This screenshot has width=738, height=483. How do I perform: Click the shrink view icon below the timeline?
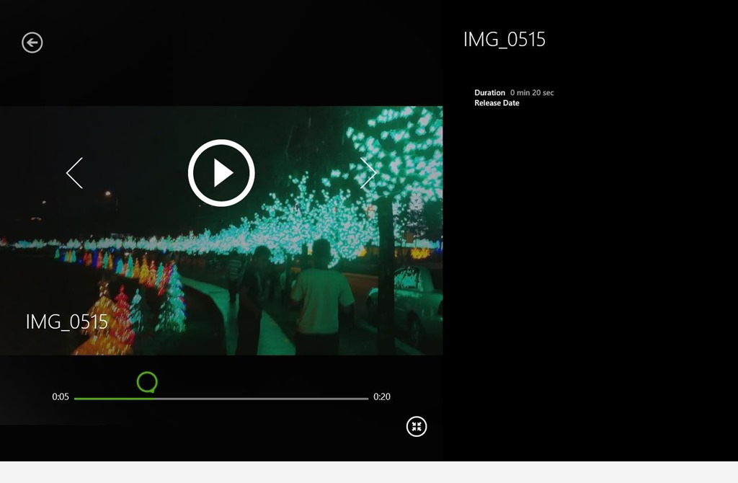tap(417, 426)
